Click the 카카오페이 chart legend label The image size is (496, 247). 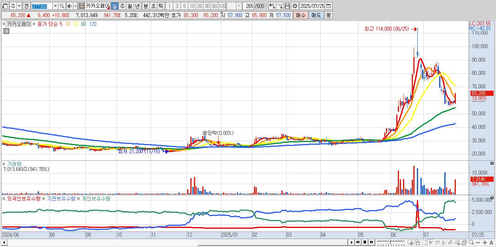(19, 24)
